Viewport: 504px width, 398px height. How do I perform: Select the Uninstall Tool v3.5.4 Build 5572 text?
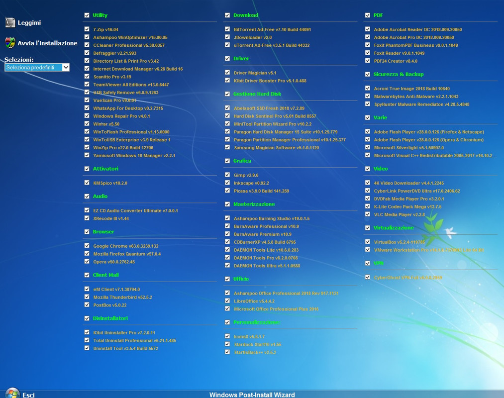126,348
